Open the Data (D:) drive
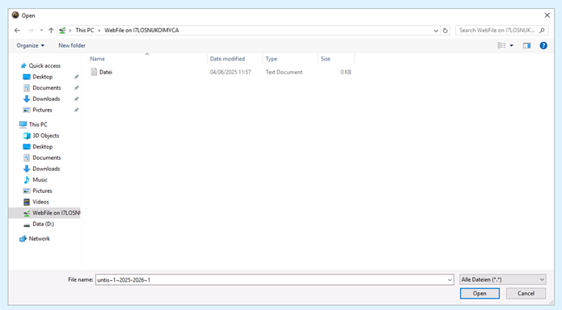The width and height of the screenshot is (562, 310). tap(43, 224)
